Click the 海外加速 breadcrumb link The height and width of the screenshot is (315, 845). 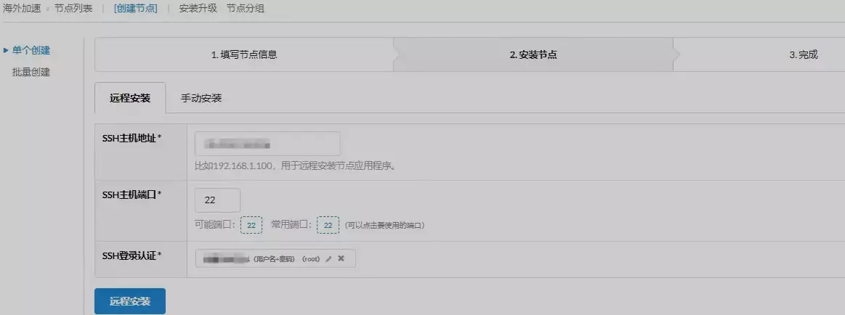(x=21, y=9)
